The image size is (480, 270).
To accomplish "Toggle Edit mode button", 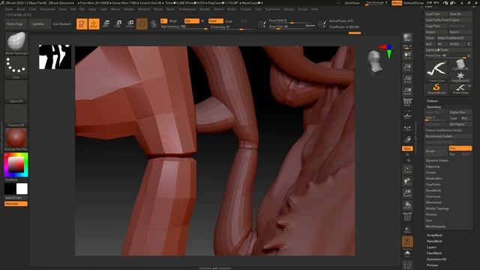I will 82,23.
